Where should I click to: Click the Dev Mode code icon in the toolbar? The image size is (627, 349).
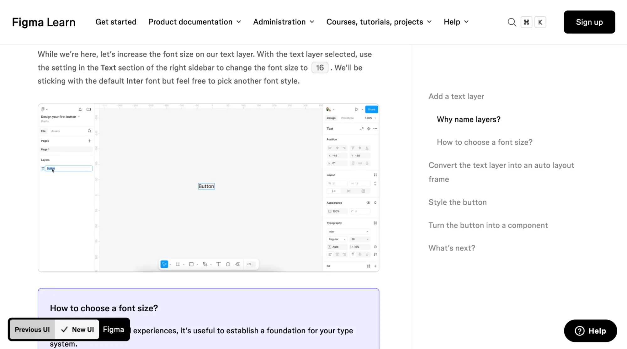click(x=249, y=264)
